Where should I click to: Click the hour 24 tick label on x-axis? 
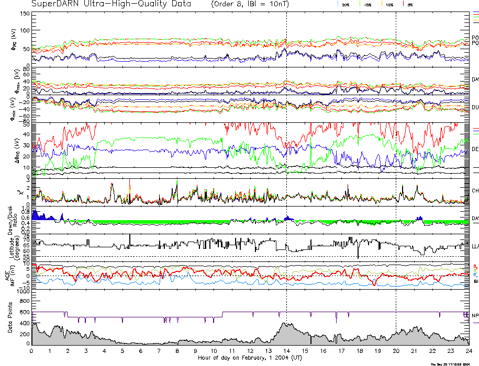click(x=468, y=352)
